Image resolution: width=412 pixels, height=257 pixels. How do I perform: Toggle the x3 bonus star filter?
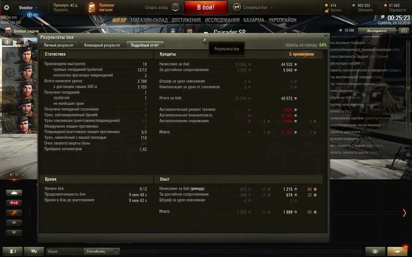14,203
